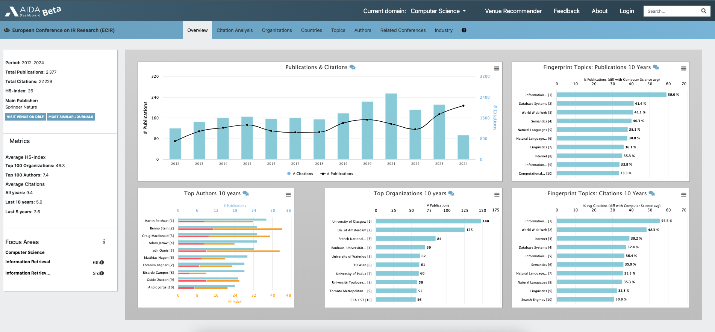This screenshot has height=332, width=715.
Task: Click Top Authors comments bubble icon
Action: pyautogui.click(x=245, y=193)
